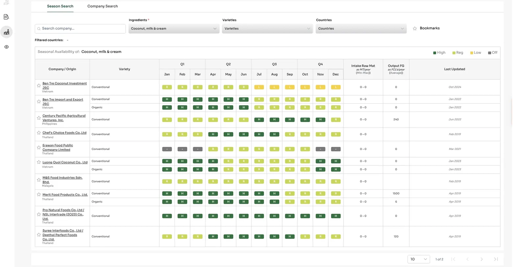Bookmark Pro Natural Foods star
Screen dimensions: 526x267
tap(39, 214)
